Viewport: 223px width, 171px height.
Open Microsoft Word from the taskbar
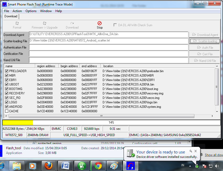coord(65,166)
